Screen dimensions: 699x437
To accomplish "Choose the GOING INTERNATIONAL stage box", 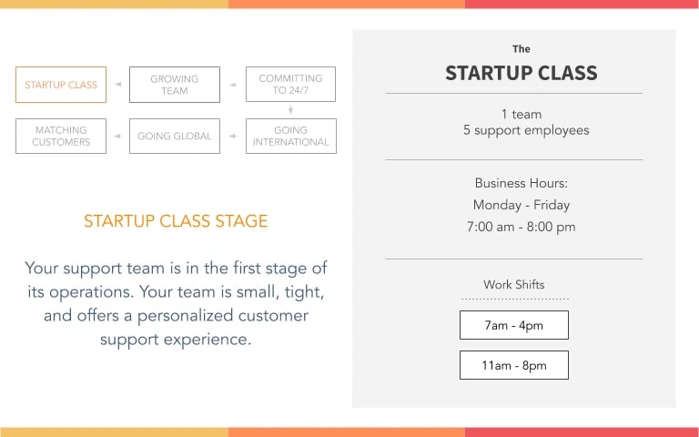I will [290, 136].
